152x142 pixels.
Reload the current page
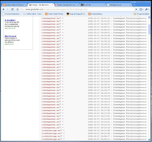[12, 9]
